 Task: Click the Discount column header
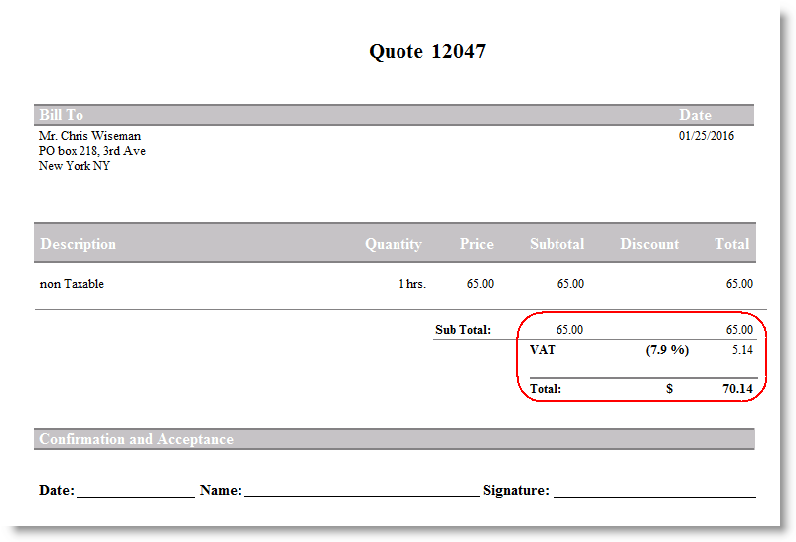coord(649,244)
